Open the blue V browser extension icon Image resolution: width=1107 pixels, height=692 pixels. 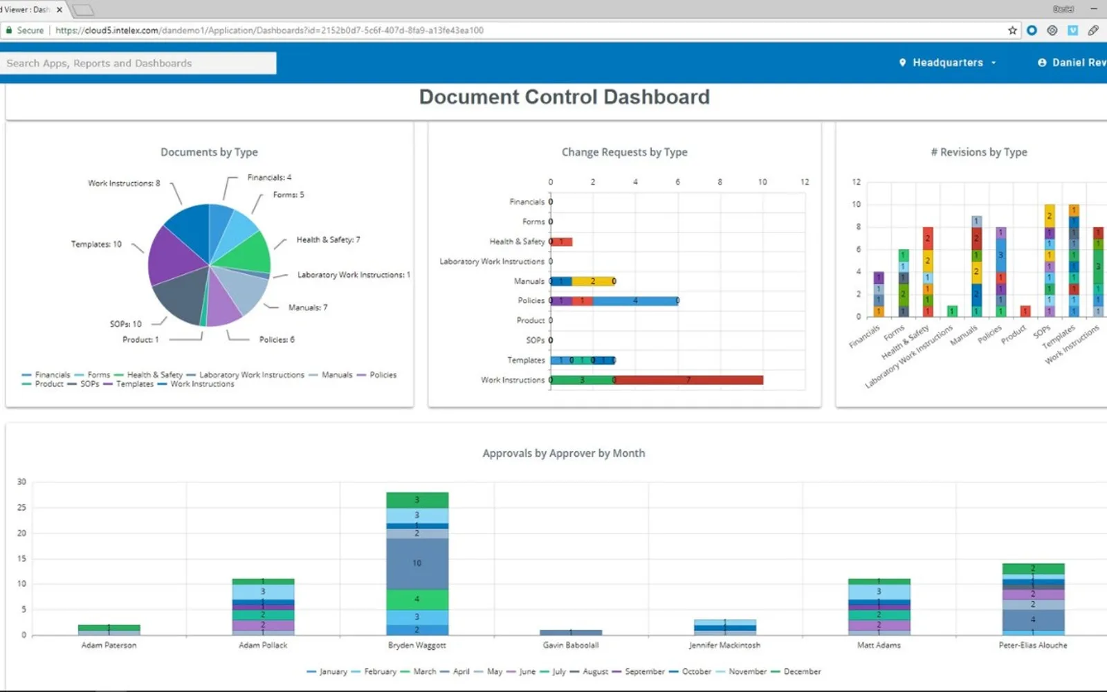point(1072,30)
